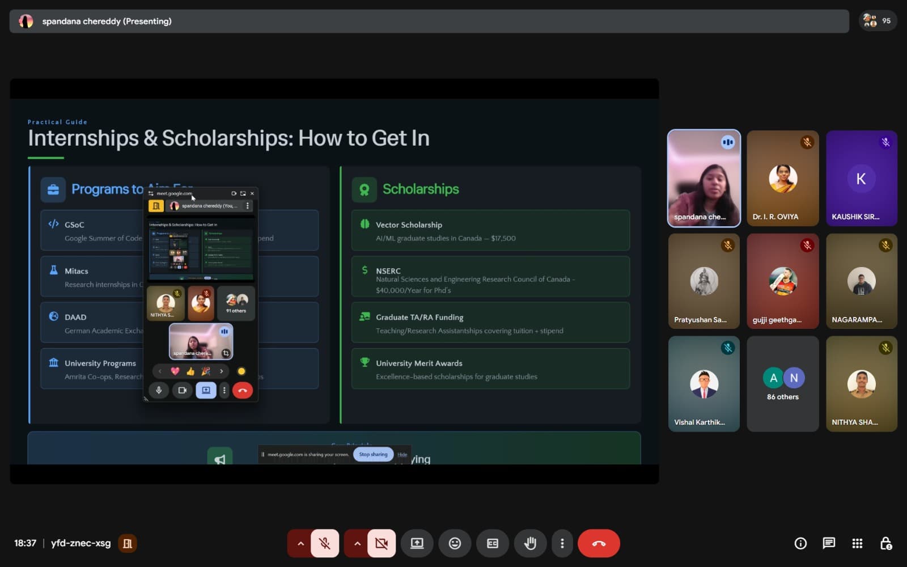Viewport: 907px width, 567px height.
Task: Click the previous reactions arrow in the mini window
Action: (x=160, y=371)
